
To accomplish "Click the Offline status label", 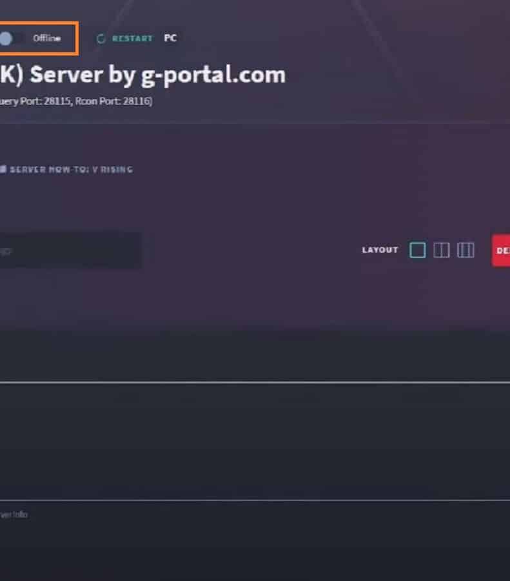I will point(46,38).
